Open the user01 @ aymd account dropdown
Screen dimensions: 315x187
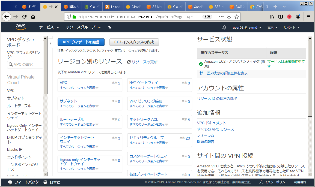pos(247,28)
